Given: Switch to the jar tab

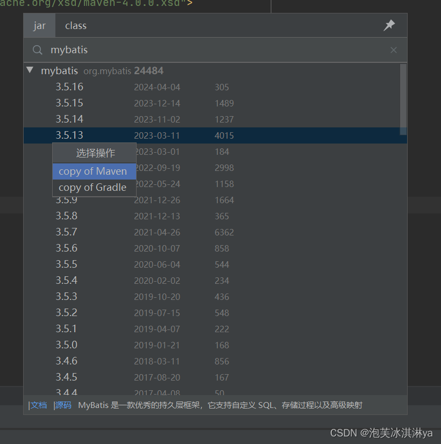Looking at the screenshot, I should [x=39, y=25].
